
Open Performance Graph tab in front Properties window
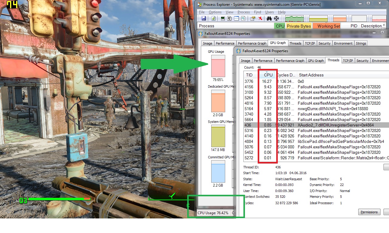tap(290, 61)
